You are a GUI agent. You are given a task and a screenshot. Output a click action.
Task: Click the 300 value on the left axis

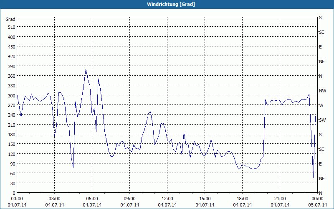(x=12, y=96)
